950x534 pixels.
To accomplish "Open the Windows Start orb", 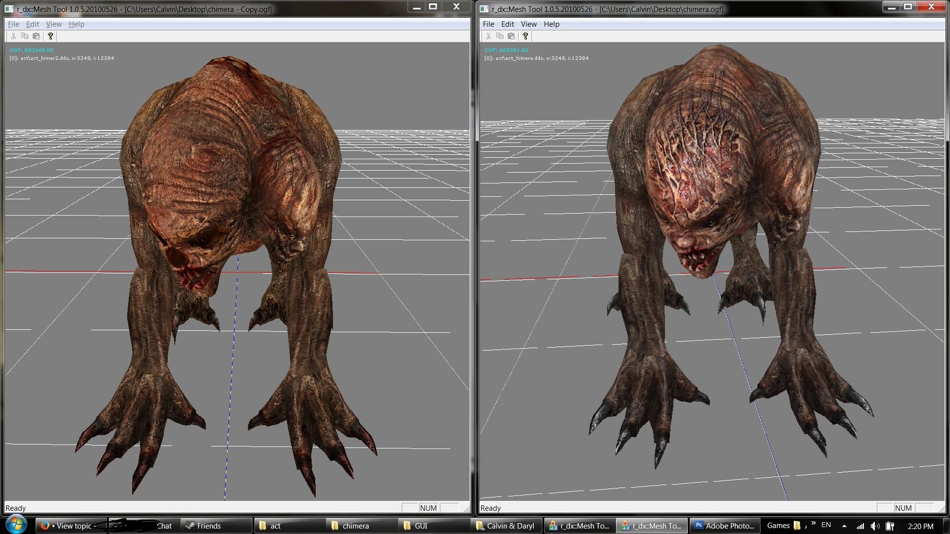I will tap(16, 525).
